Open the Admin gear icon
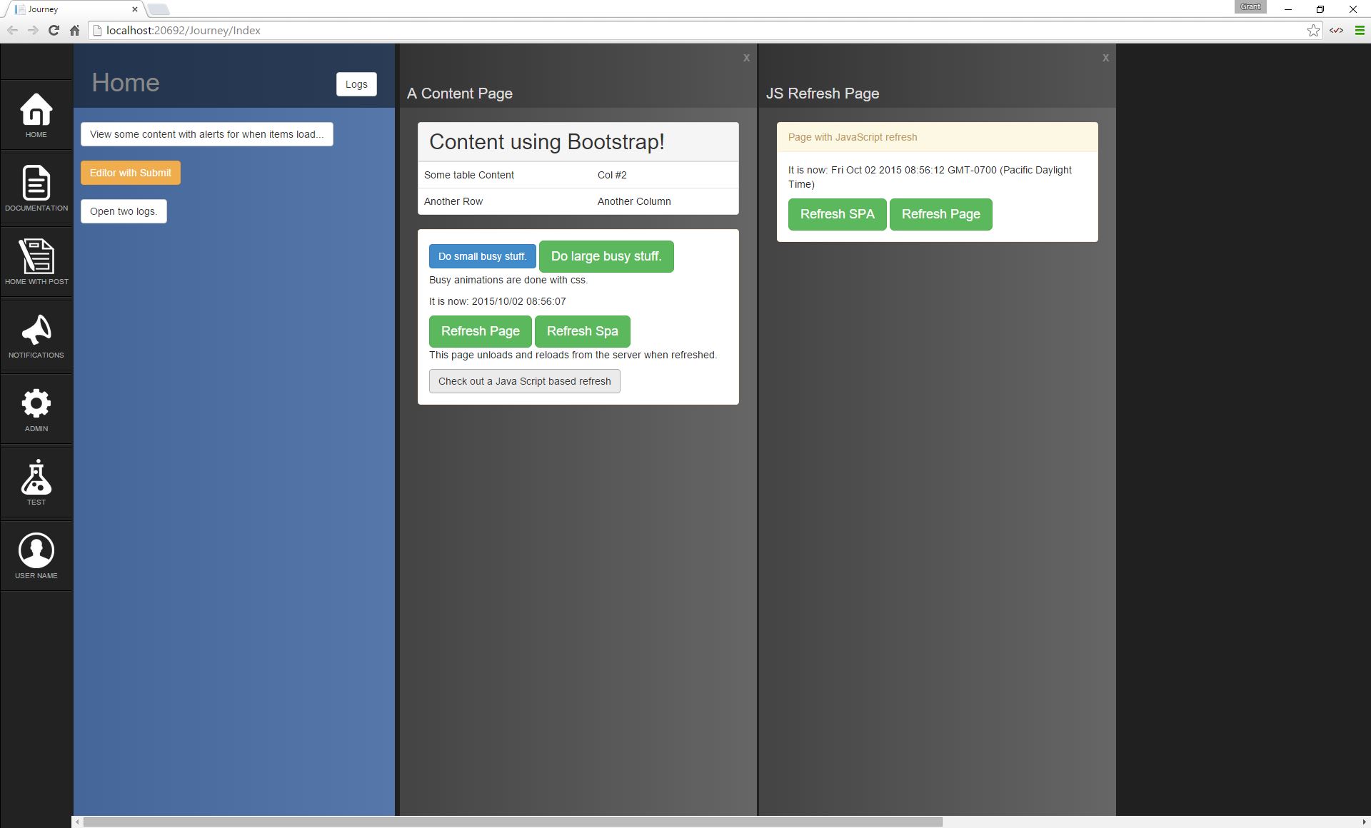The image size is (1371, 828). click(x=36, y=408)
